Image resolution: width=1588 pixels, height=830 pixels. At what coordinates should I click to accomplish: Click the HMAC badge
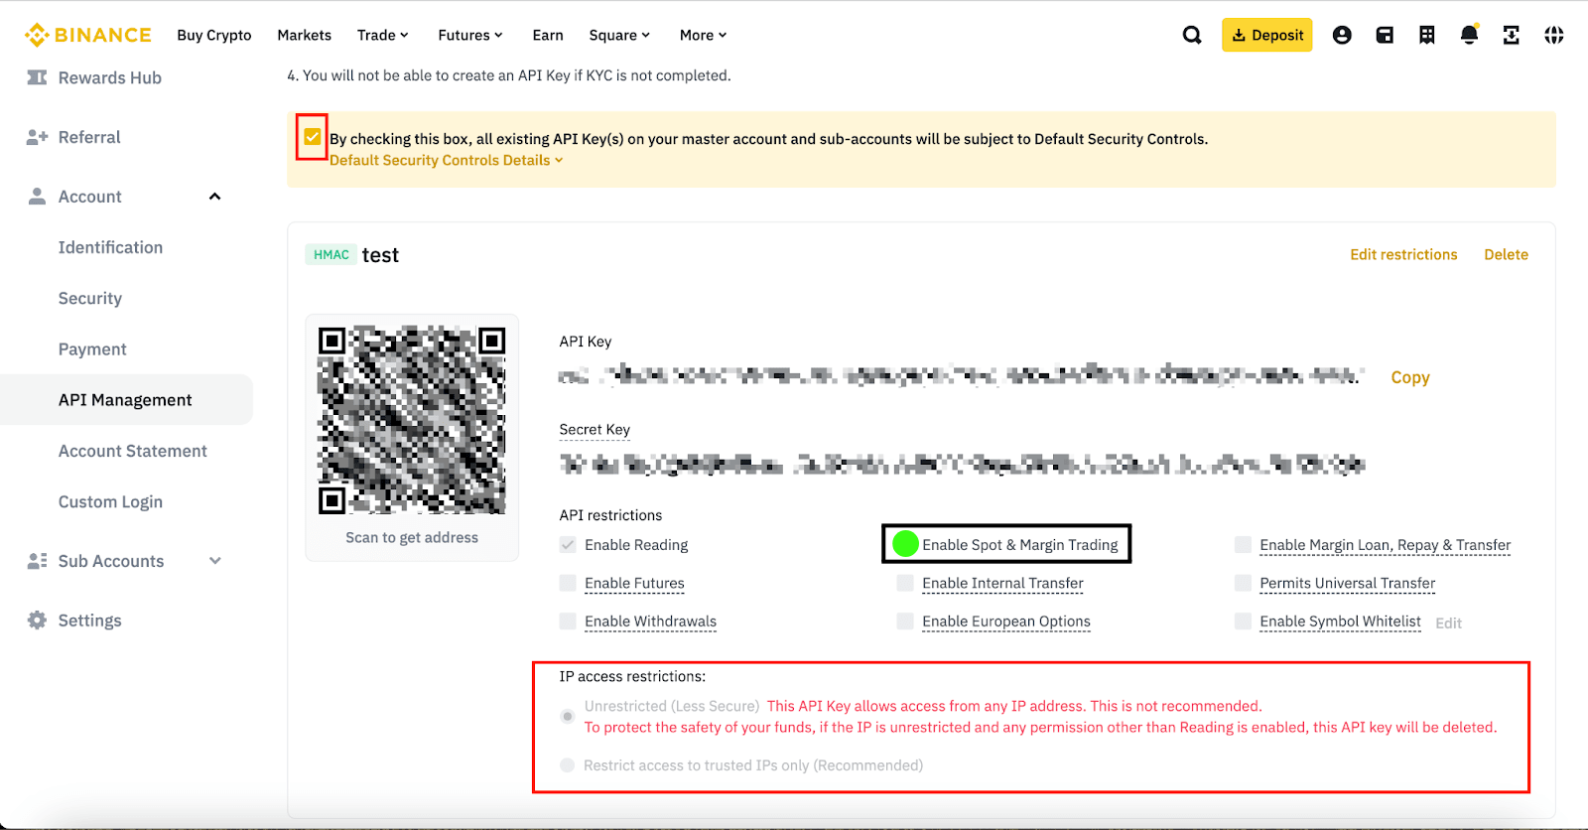click(x=331, y=255)
